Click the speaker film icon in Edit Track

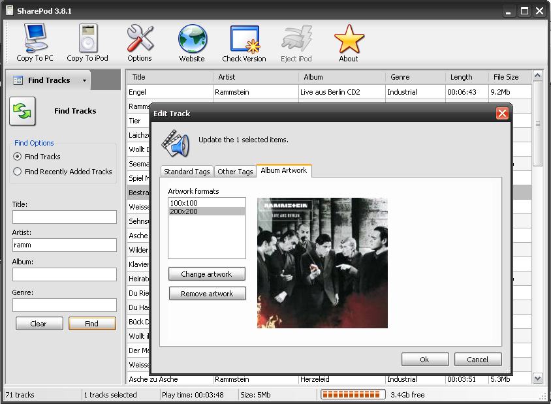(176, 143)
